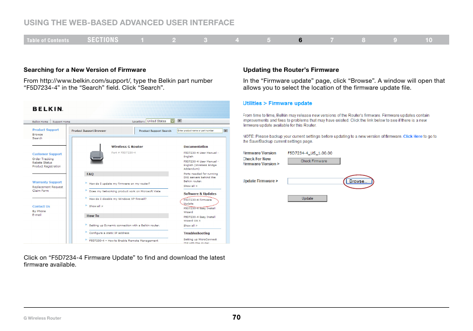Open Belkin Home link
The height and width of the screenshot is (331, 473).
[40, 122]
